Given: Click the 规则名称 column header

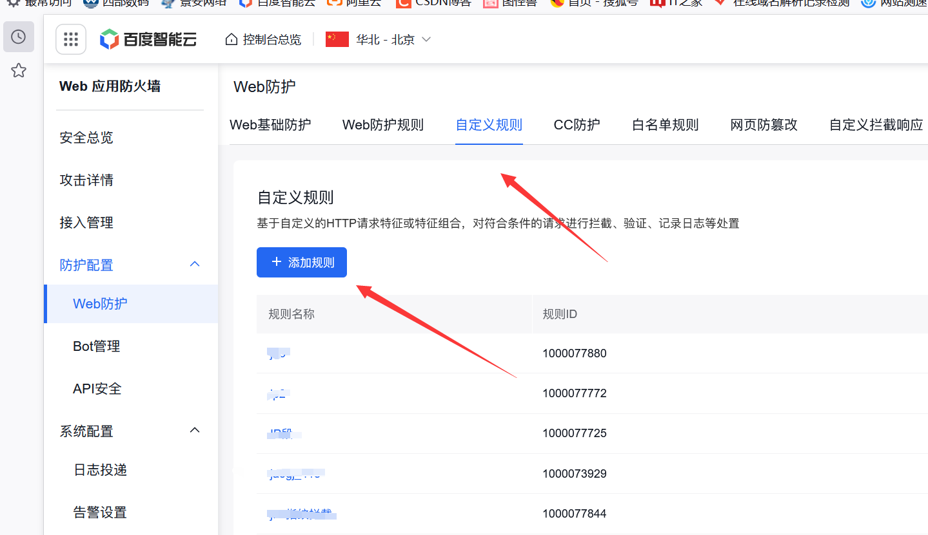Looking at the screenshot, I should tap(291, 314).
